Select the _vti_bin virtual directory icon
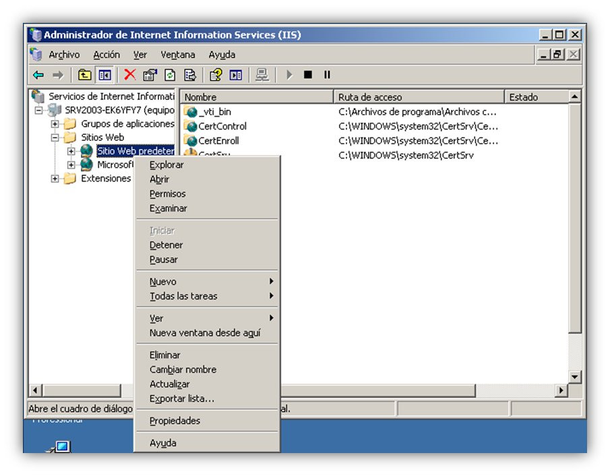 pyautogui.click(x=191, y=112)
